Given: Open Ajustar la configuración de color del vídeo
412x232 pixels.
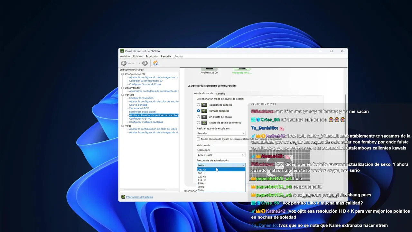Looking at the screenshot, I should (x=153, y=129).
